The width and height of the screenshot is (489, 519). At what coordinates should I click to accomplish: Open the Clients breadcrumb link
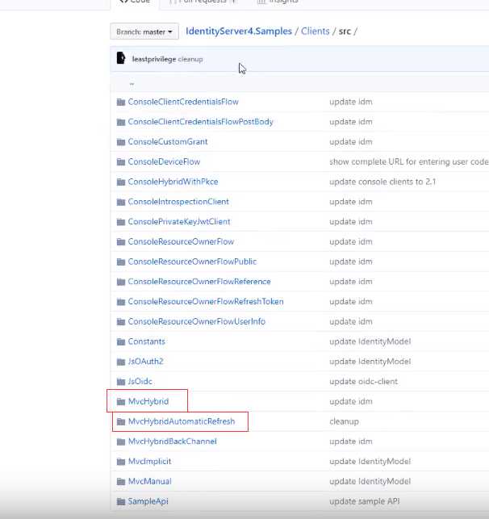(x=315, y=31)
